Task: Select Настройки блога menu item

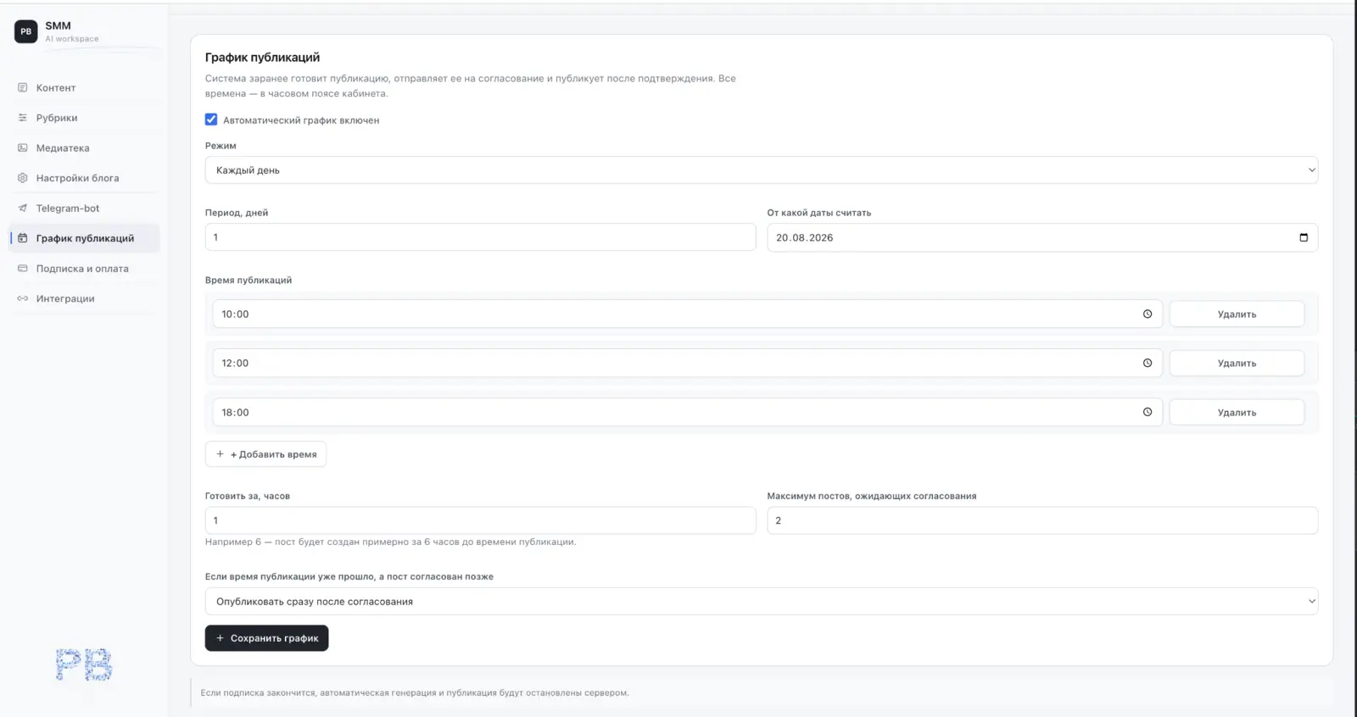Action: tap(84, 178)
